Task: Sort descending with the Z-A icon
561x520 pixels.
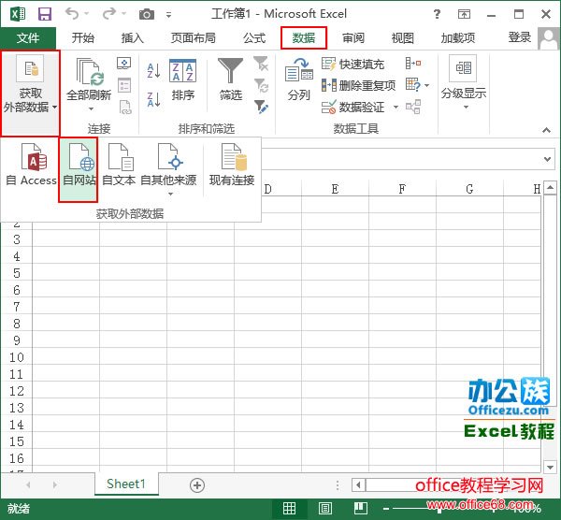Action: 154,99
